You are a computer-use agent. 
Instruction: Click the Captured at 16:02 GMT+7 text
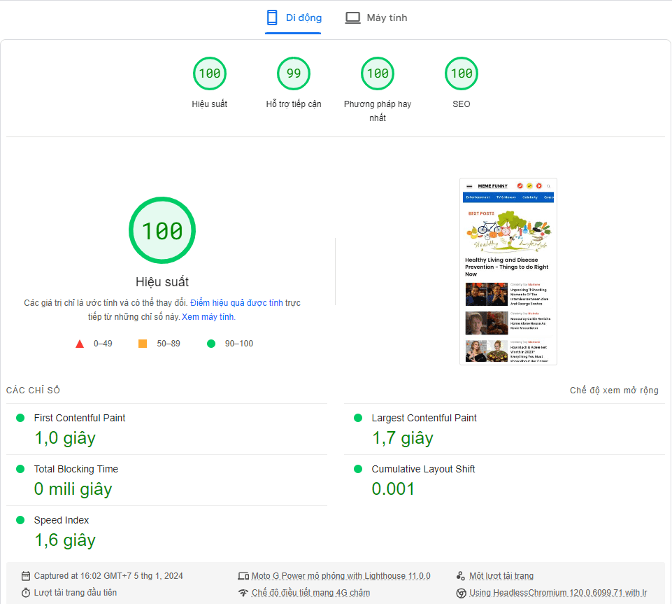[108, 576]
